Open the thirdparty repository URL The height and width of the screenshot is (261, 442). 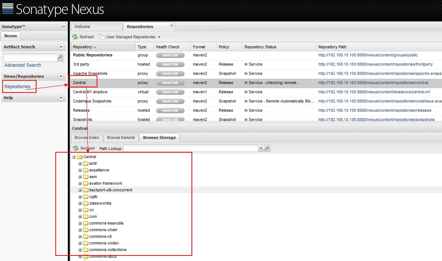click(x=376, y=64)
